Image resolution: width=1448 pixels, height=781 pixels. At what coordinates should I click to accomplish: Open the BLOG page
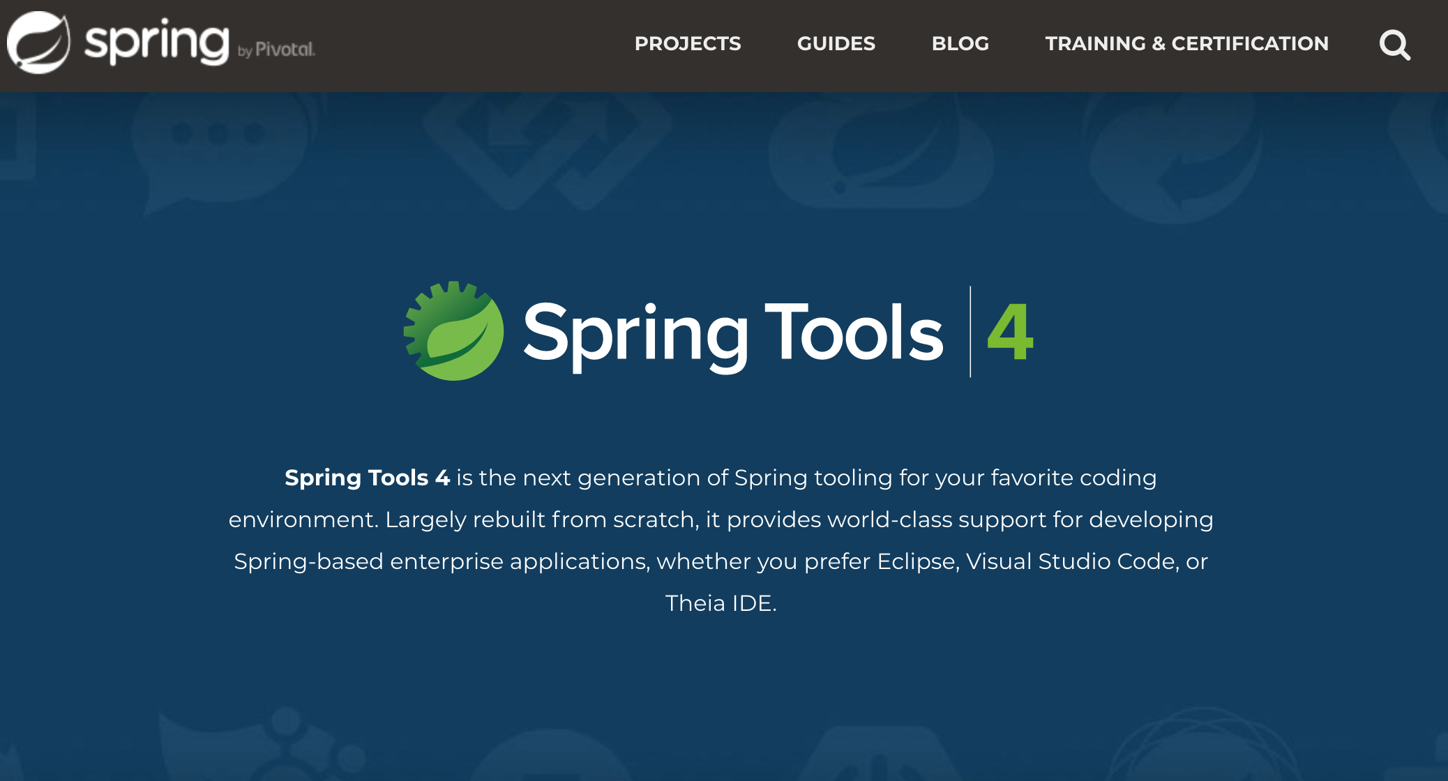[x=960, y=43]
